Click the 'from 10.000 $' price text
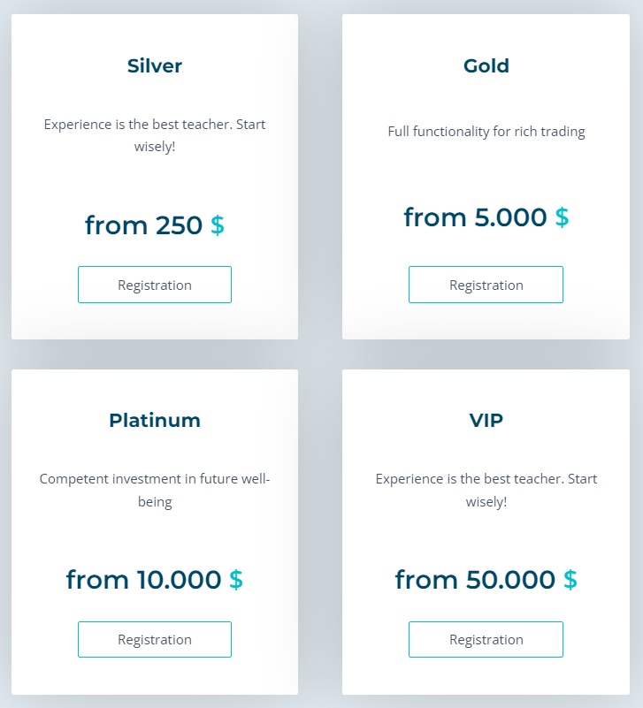The image size is (643, 708). pyautogui.click(x=155, y=580)
